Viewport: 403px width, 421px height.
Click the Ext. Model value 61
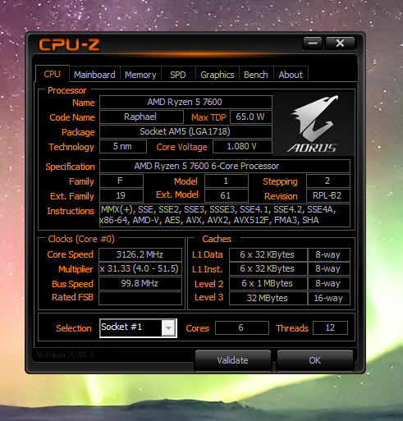pyautogui.click(x=227, y=195)
